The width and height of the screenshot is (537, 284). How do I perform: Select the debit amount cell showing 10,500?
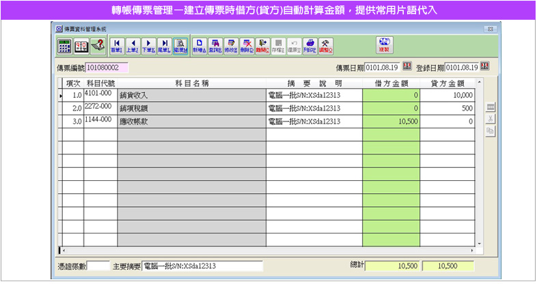391,121
